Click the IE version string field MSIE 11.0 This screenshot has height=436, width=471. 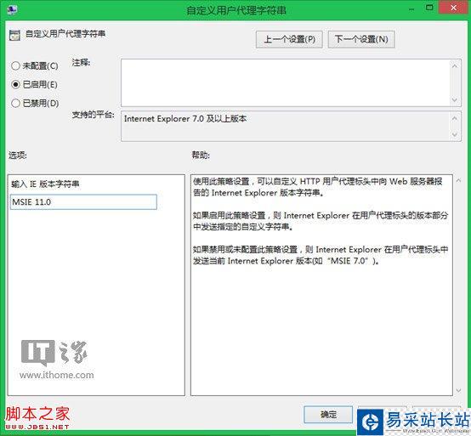[83, 201]
